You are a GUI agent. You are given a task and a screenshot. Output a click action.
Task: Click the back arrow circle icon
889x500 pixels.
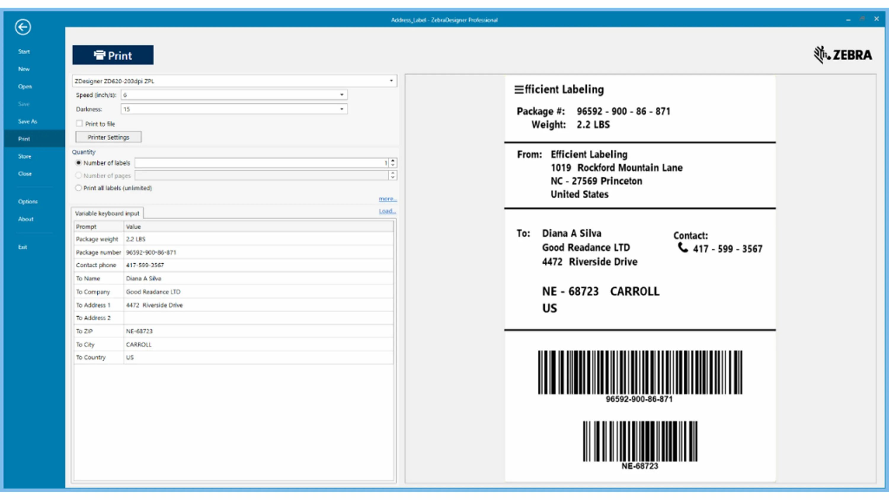(23, 27)
